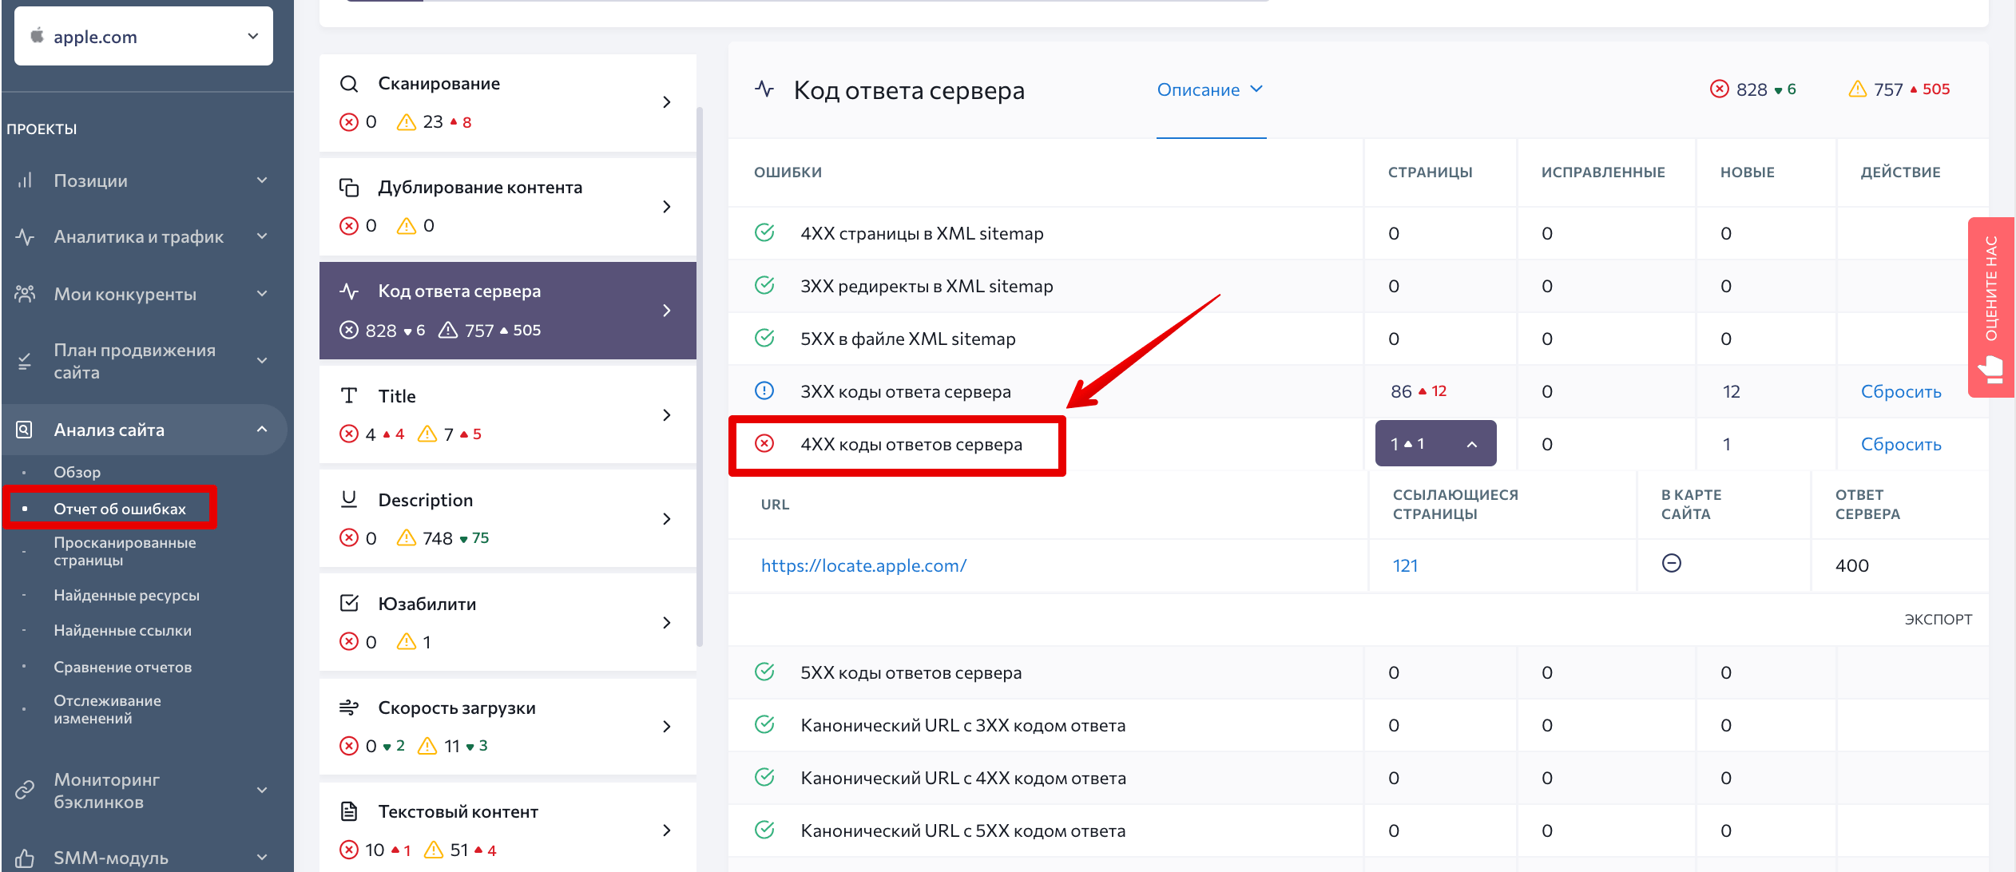
Task: Click the План продвижения сайта checklist icon
Action: (25, 362)
